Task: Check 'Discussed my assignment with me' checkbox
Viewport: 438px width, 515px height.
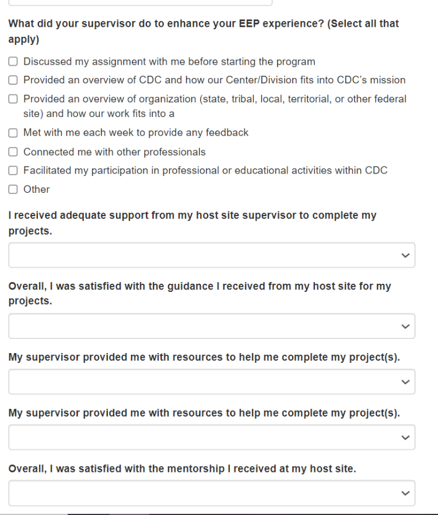Action: tap(13, 61)
